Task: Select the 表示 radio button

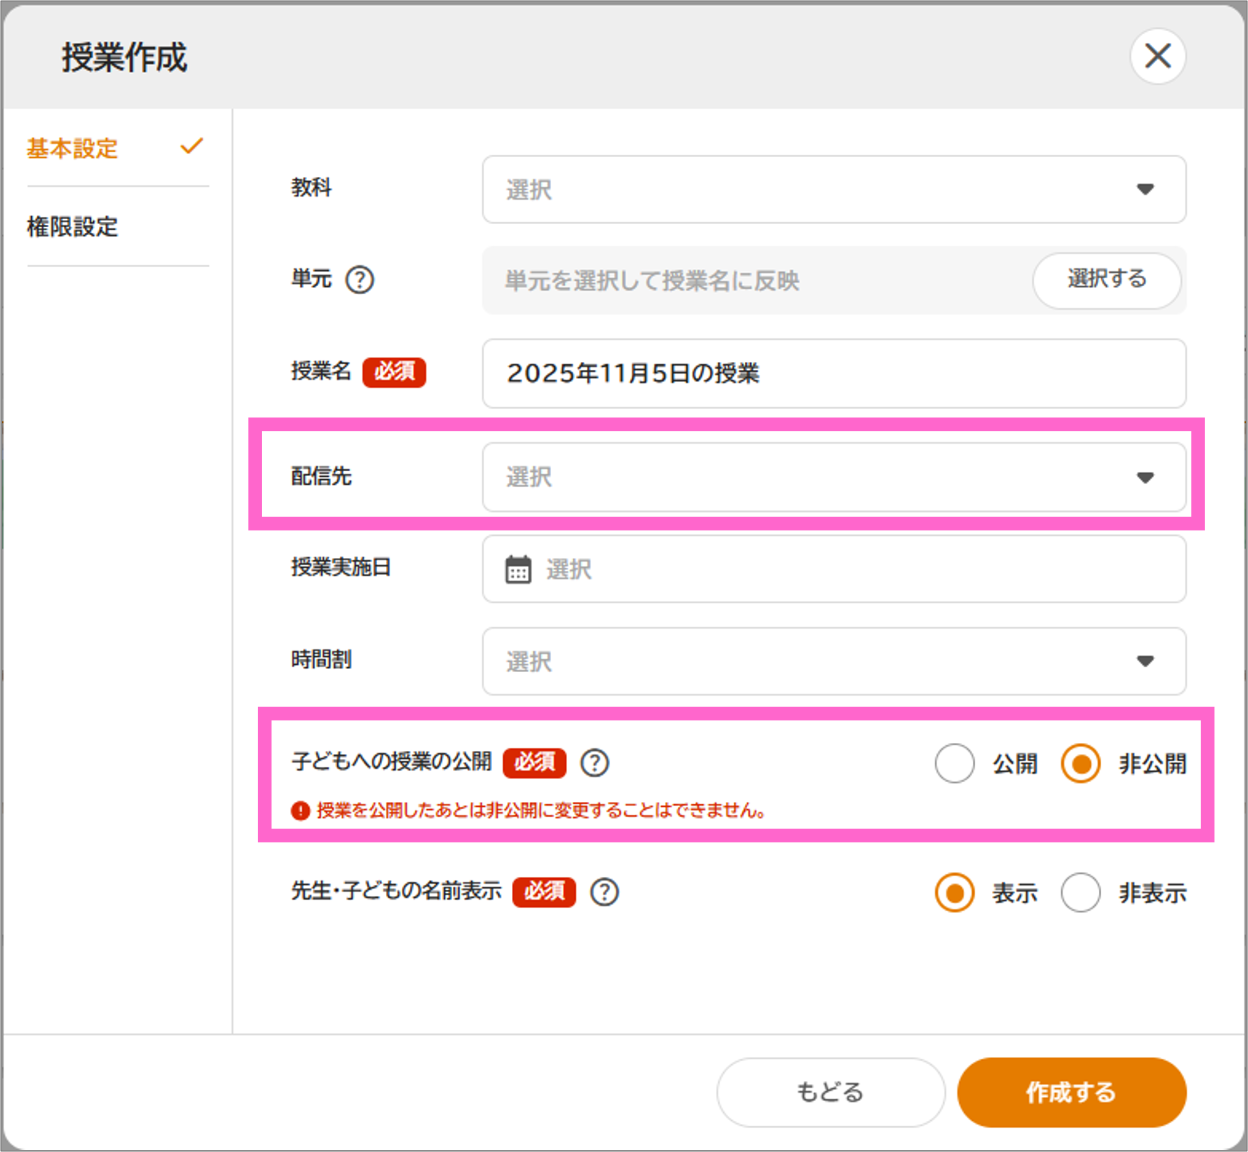Action: pos(954,892)
